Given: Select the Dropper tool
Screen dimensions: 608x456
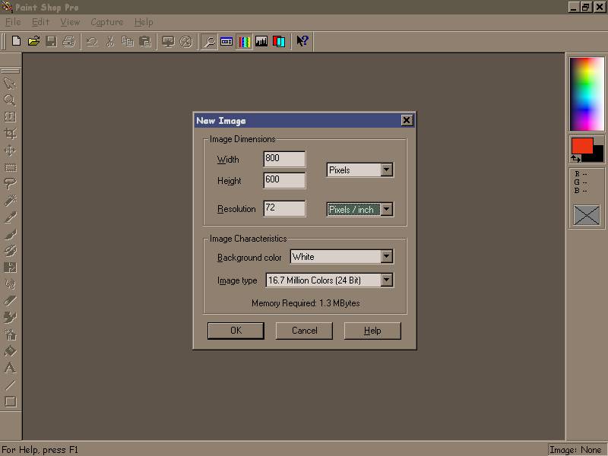Looking at the screenshot, I should click(x=10, y=217).
